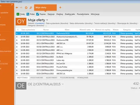The image size is (140, 105).
Task: Select the Firma prezentacyjna offer row
Action: (x=78, y=70)
